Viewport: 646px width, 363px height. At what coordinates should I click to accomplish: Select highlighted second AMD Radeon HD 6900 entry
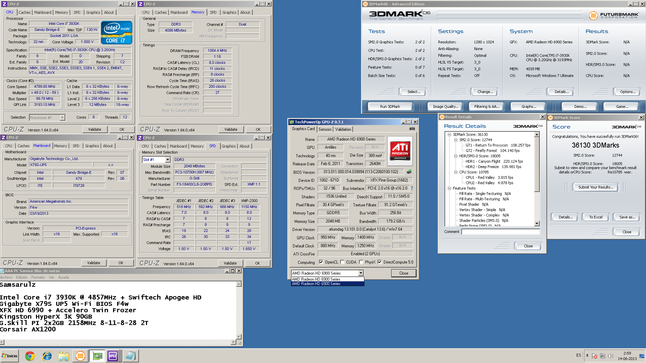(x=327, y=284)
